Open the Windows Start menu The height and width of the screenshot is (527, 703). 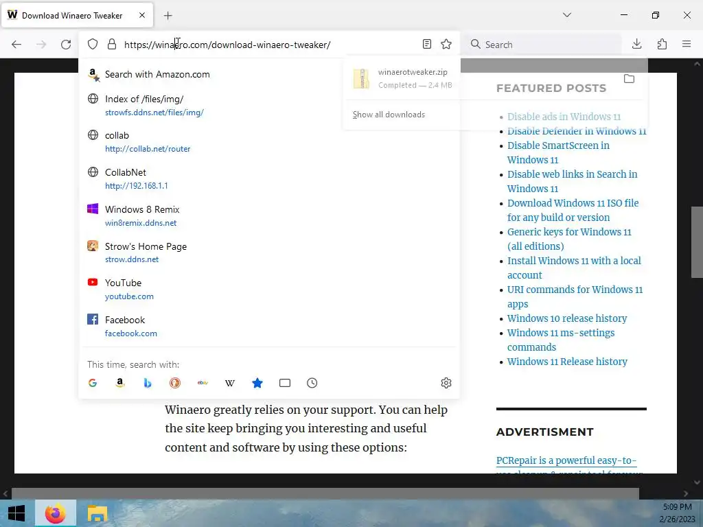(16, 513)
